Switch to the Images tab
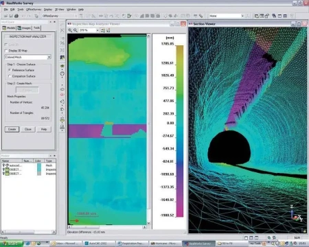Image resolution: width=309 pixels, height=247 pixels. (24, 28)
